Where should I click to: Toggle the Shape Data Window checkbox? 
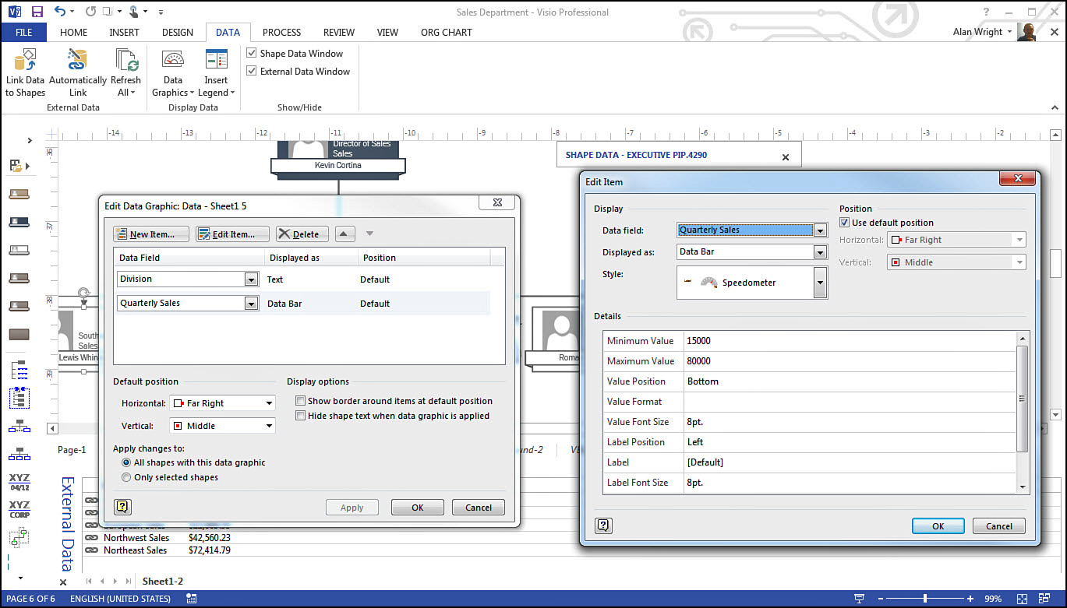point(252,53)
